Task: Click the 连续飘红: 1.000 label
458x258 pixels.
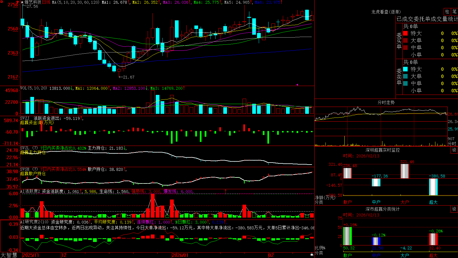Action: click(154, 222)
